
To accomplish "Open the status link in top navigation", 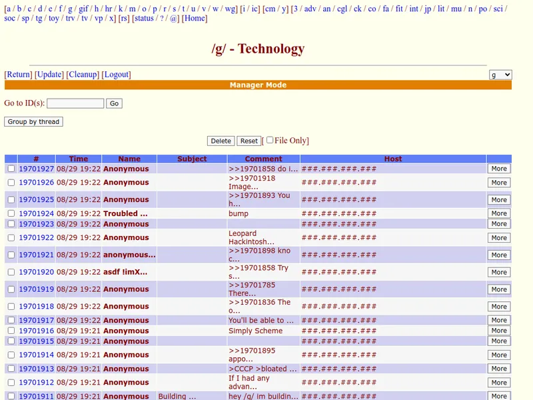I will click(144, 19).
